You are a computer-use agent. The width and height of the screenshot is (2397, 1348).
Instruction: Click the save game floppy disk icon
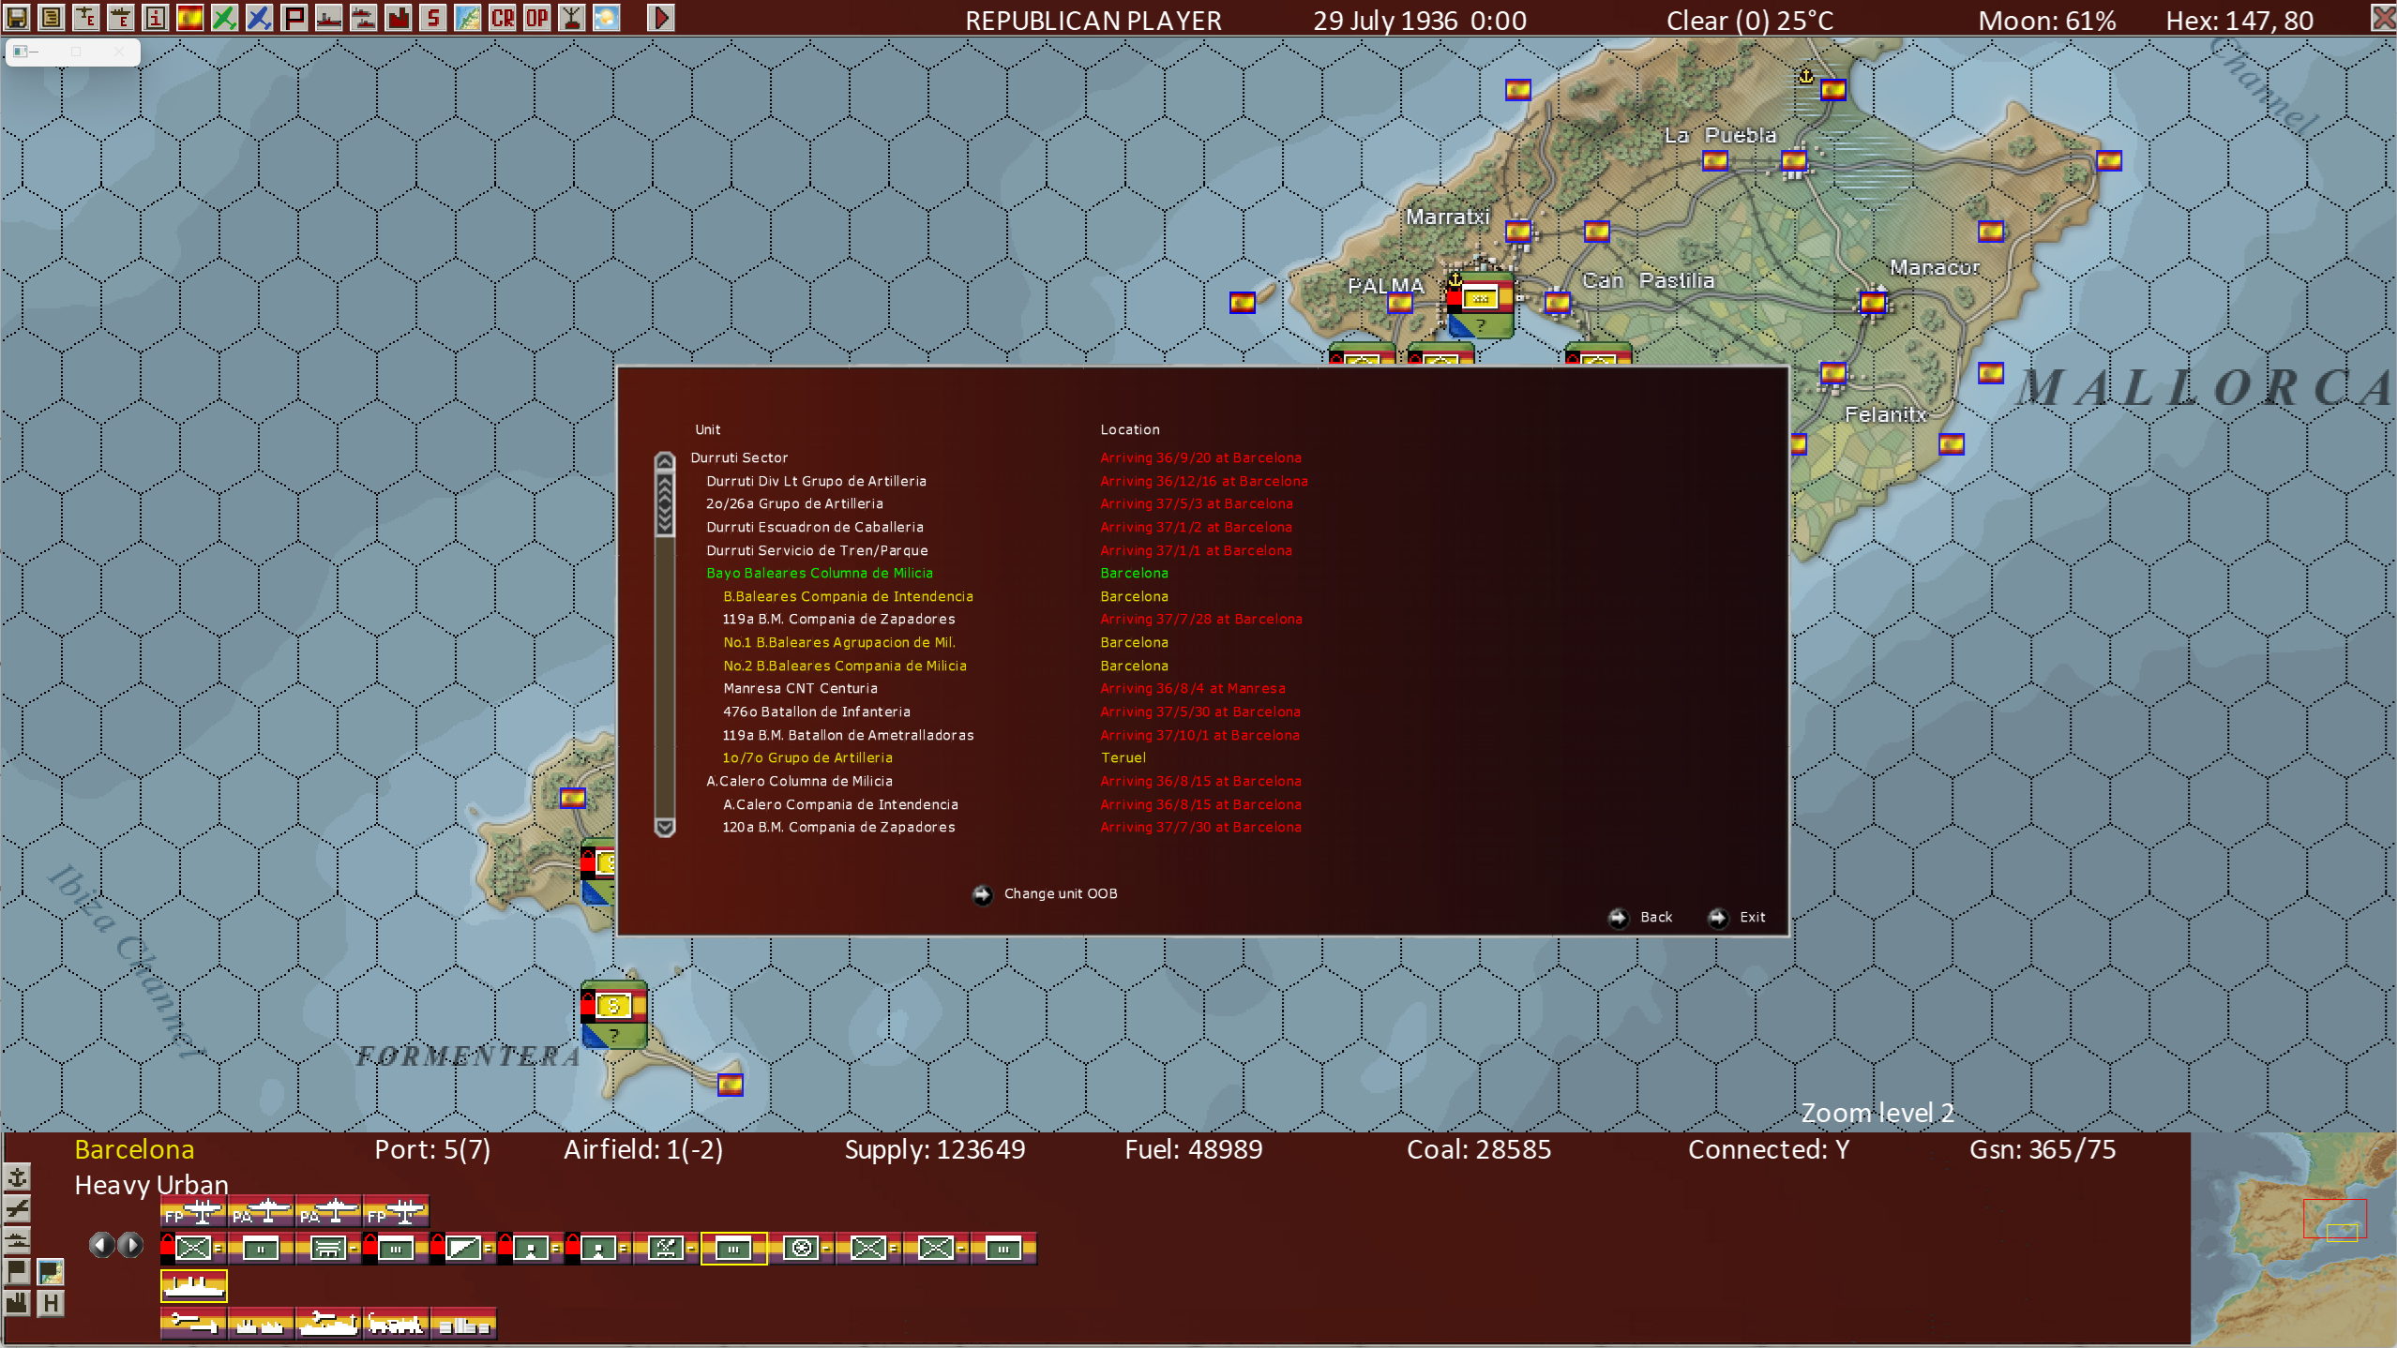pyautogui.click(x=16, y=17)
